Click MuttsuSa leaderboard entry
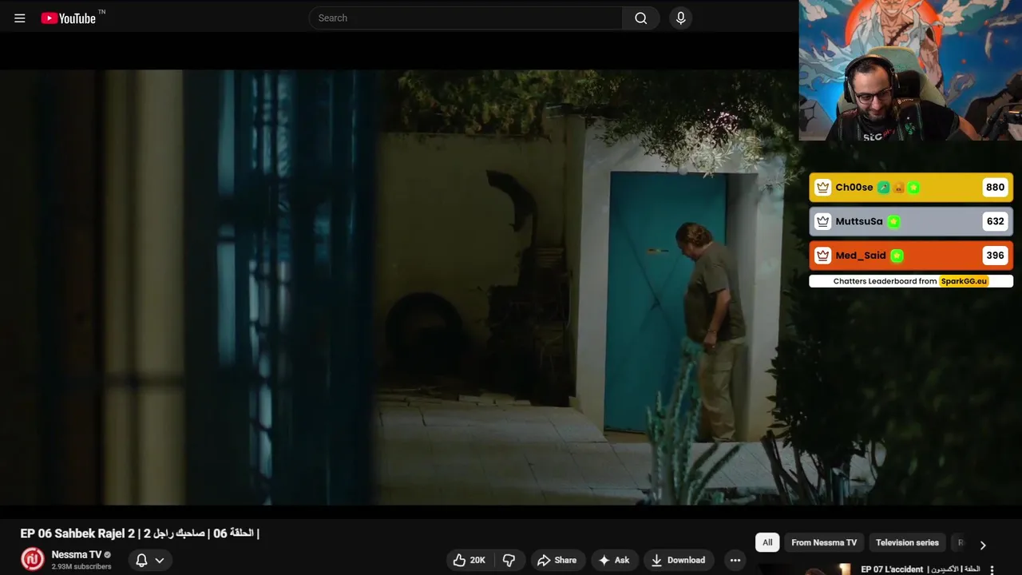 911,221
